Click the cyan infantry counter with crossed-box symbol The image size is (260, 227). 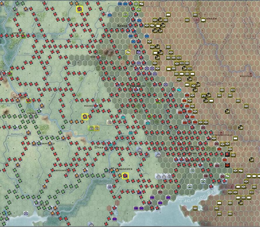point(148,123)
